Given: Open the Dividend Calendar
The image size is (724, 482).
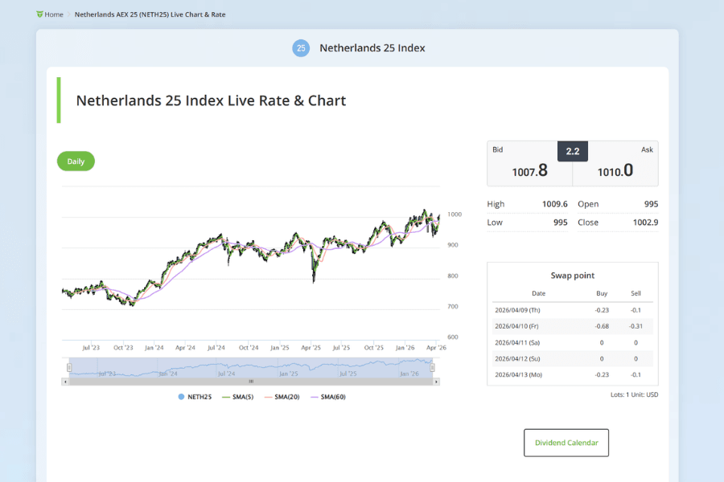Looking at the screenshot, I should pyautogui.click(x=566, y=442).
